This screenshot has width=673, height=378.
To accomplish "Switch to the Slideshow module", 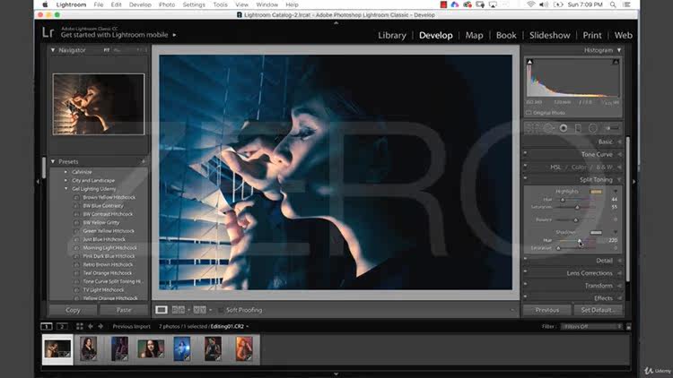I will coord(549,35).
